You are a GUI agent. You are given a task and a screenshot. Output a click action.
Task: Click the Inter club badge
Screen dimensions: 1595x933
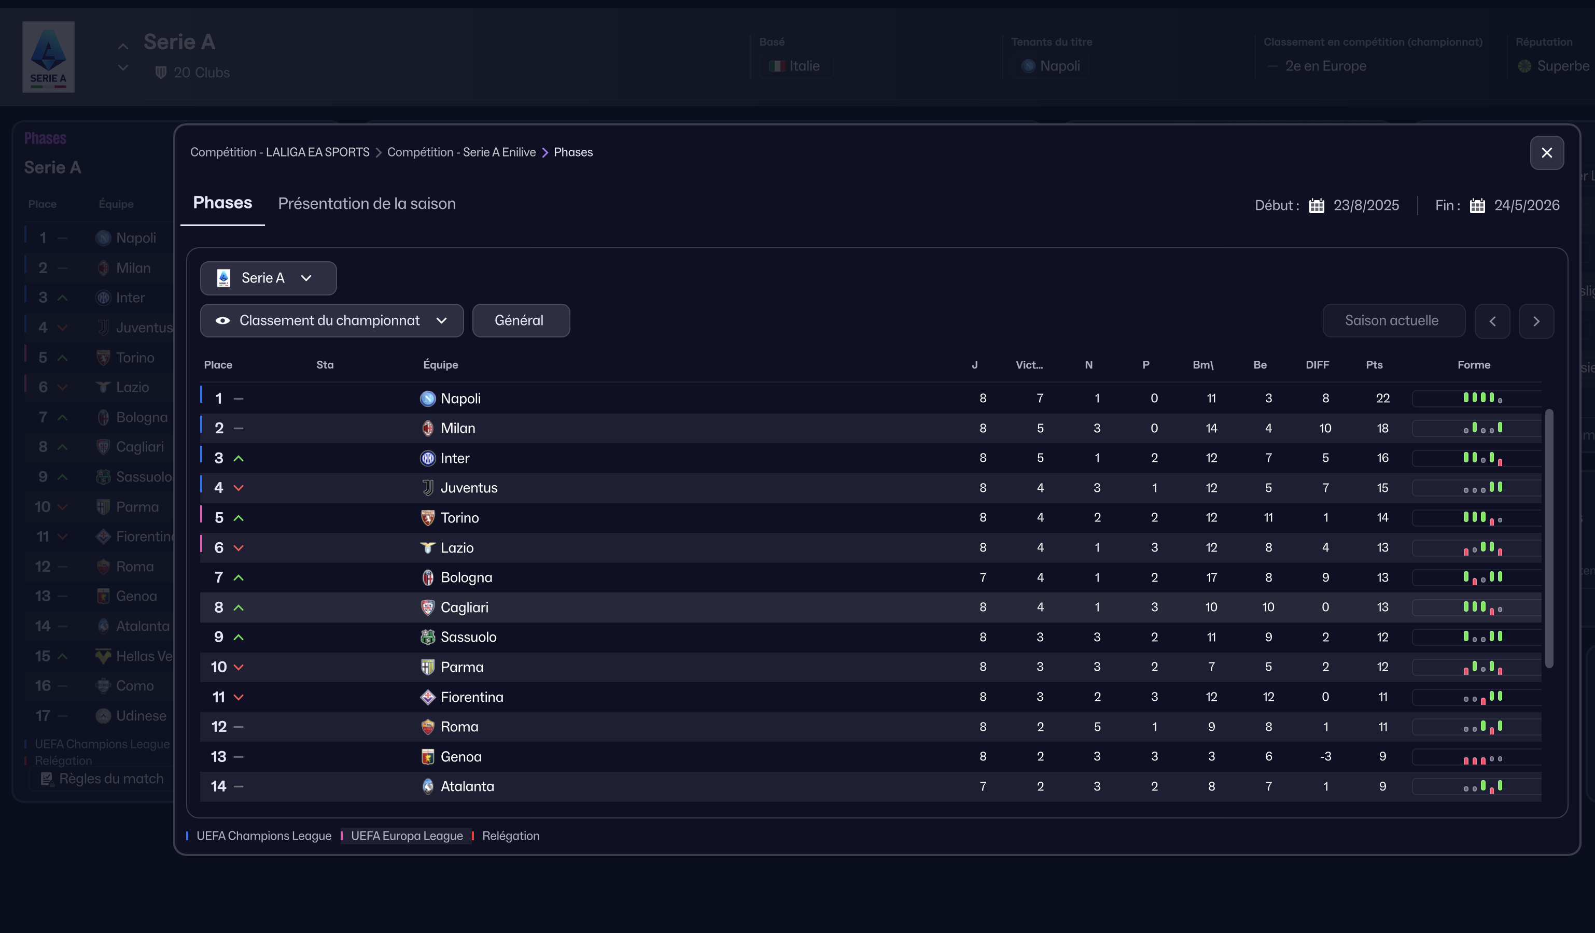pyautogui.click(x=428, y=458)
